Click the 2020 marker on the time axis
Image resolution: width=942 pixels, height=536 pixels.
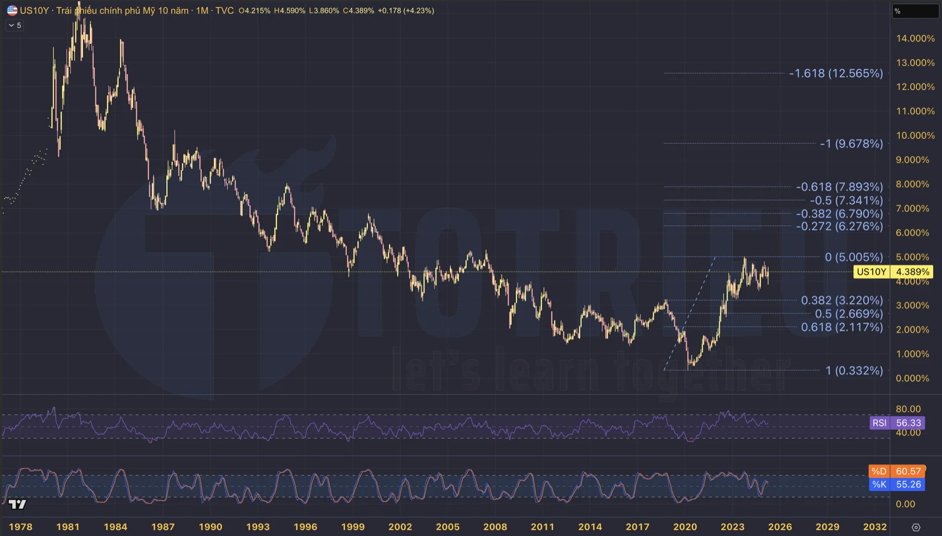pyautogui.click(x=685, y=527)
